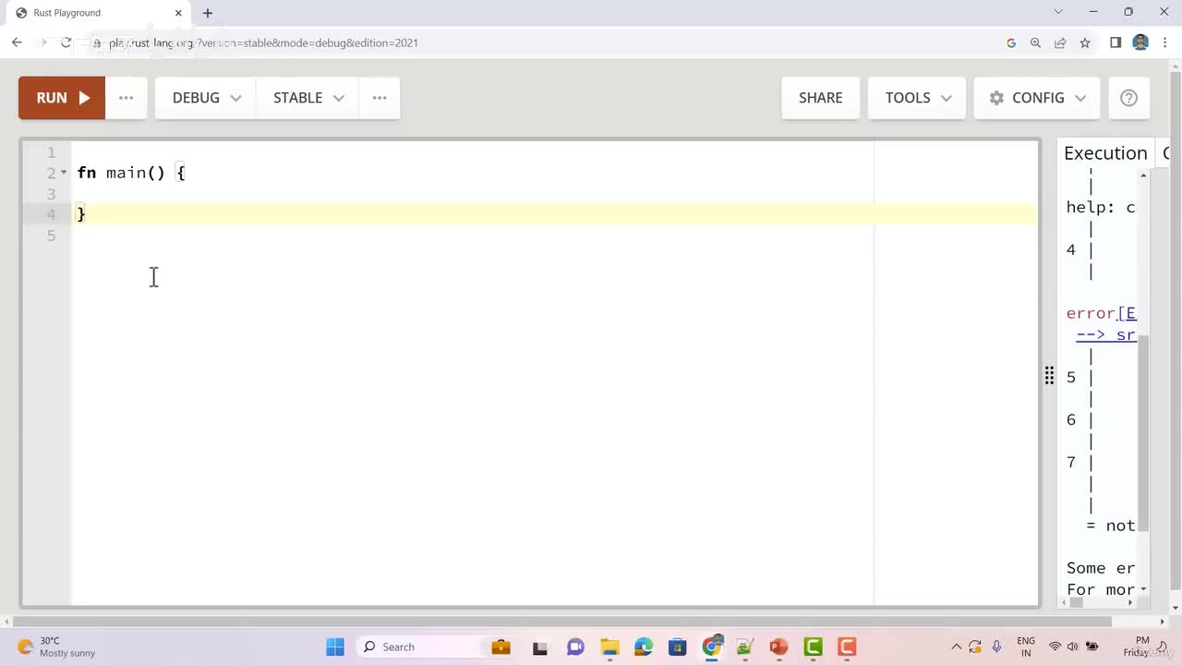
Task: Switch to Chrome on the taskbar
Action: (x=712, y=647)
